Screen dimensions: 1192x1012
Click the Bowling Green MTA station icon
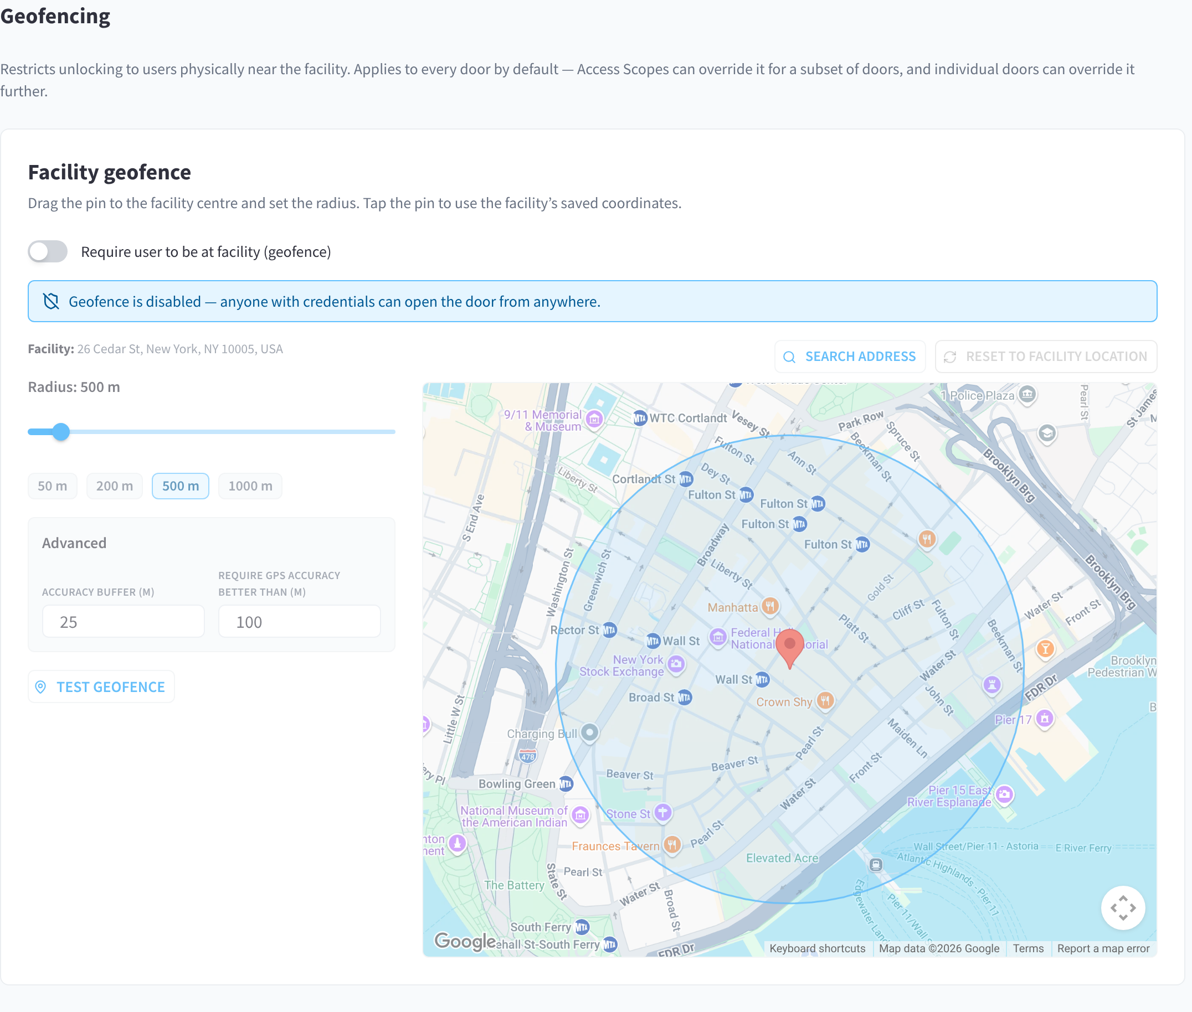coord(566,784)
